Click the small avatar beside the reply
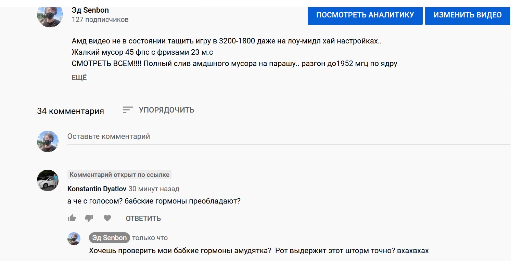The height and width of the screenshot is (261, 511). [74, 239]
